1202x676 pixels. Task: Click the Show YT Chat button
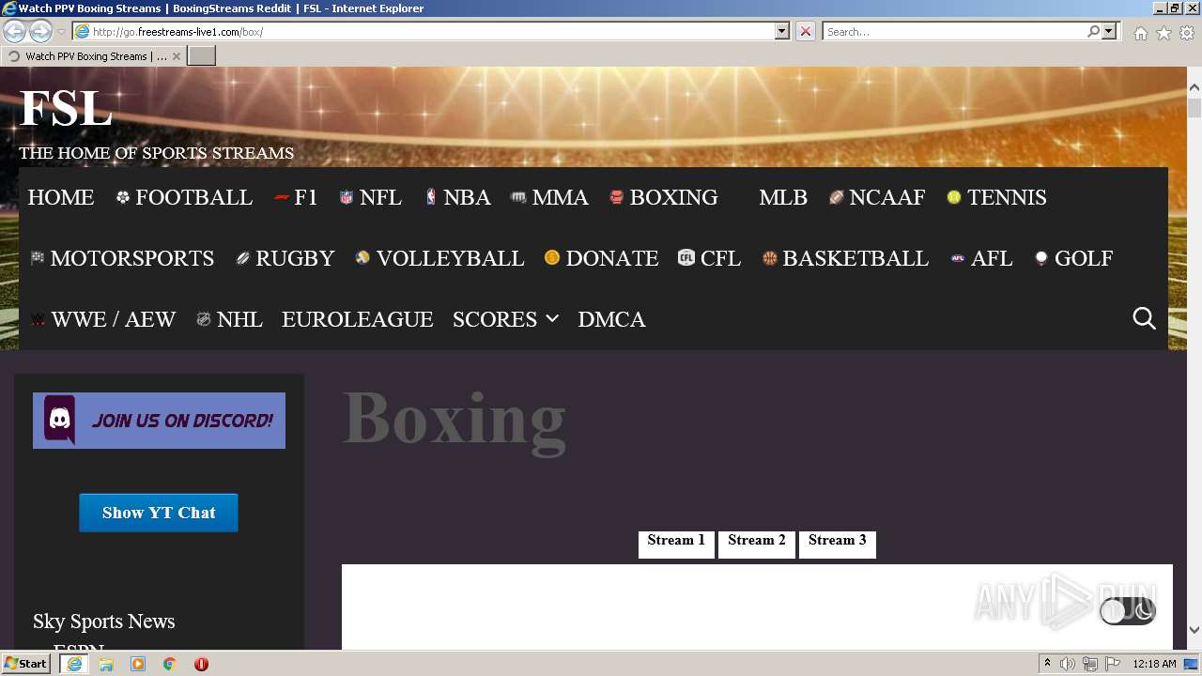[159, 513]
